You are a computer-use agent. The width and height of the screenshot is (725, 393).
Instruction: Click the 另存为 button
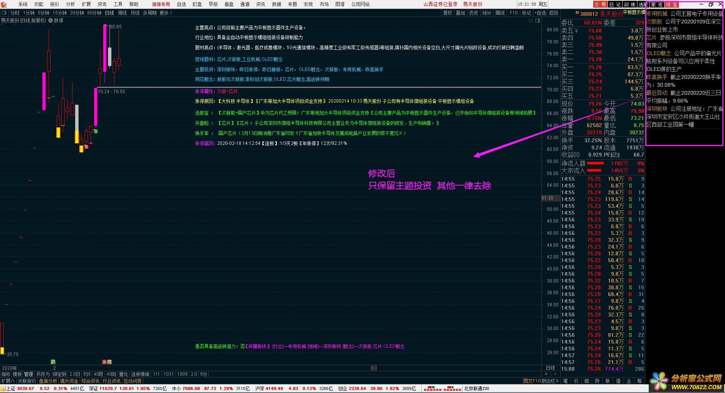pos(43,374)
